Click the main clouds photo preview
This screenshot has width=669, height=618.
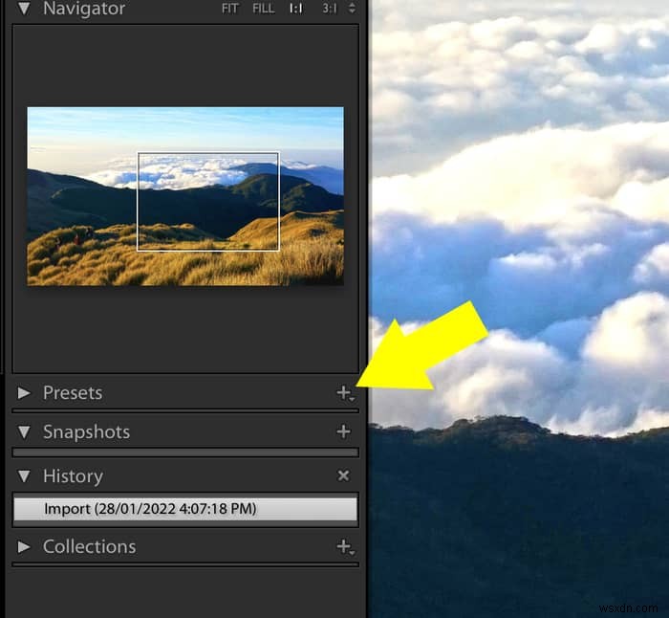click(x=520, y=309)
